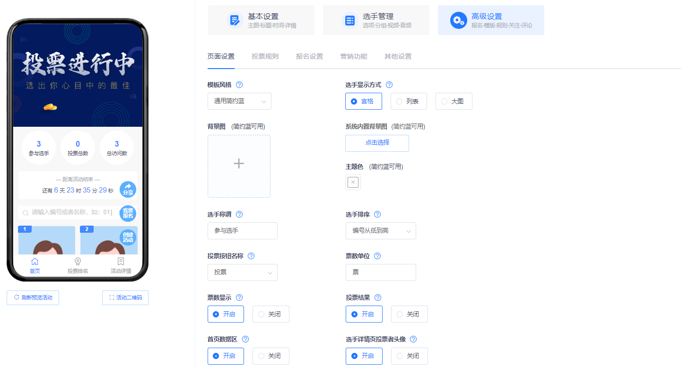Set 选手详情页投票者头像 to 关闭
681x368 pixels.
pyautogui.click(x=410, y=356)
